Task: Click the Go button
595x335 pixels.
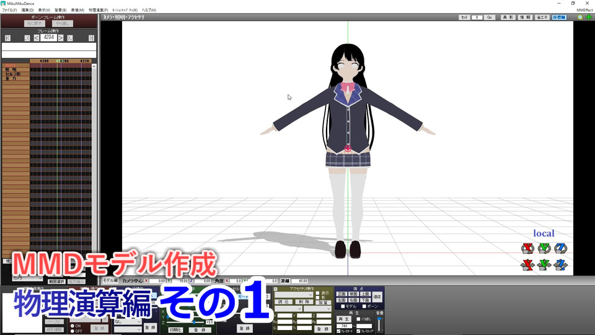Action: point(490,17)
